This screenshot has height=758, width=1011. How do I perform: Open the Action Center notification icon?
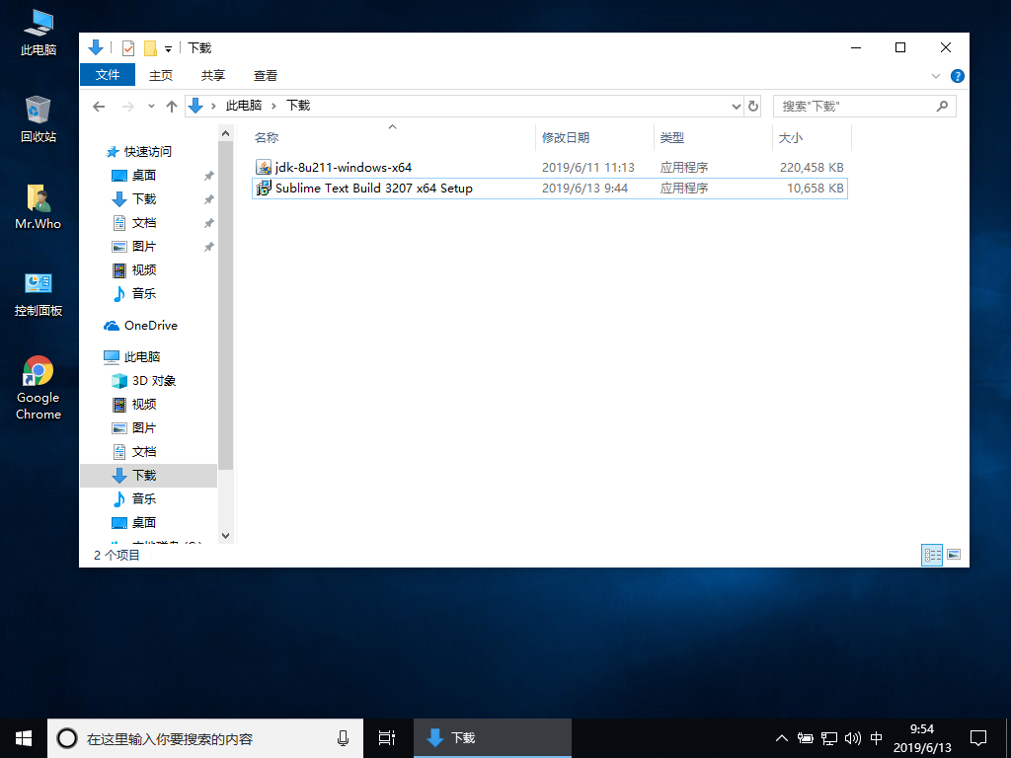pos(978,738)
